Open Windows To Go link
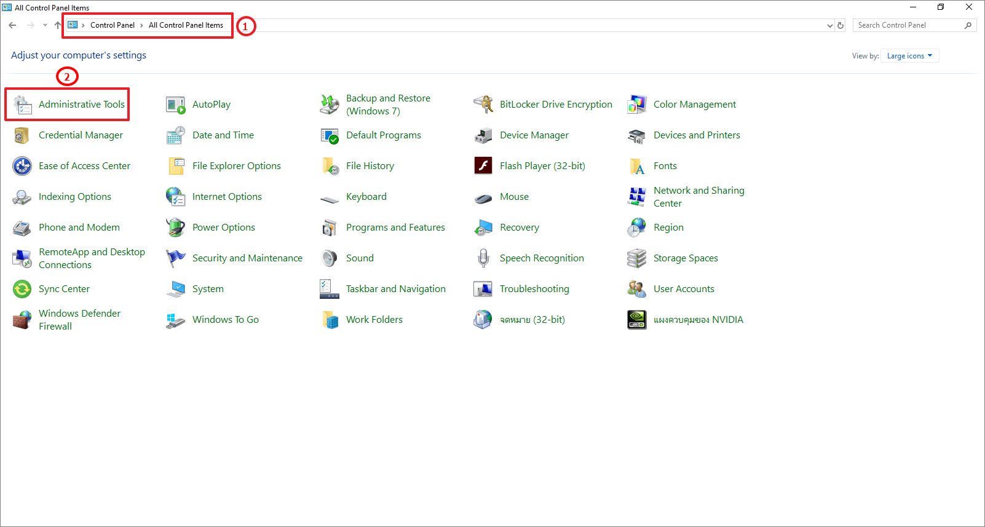The image size is (985, 527). [226, 320]
